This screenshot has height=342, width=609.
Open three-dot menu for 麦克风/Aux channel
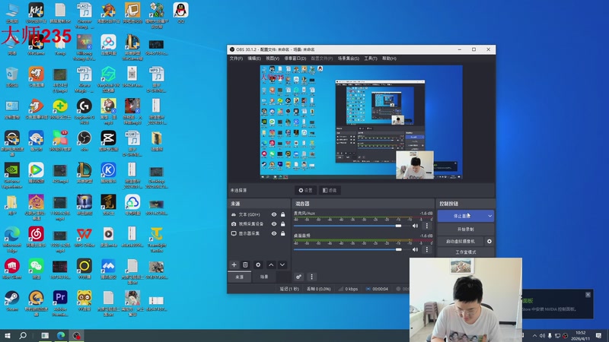427,226
